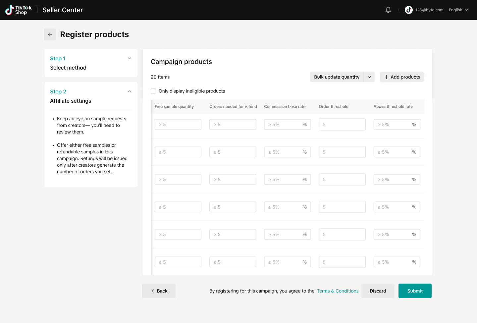The image size is (477, 323).
Task: Open the Terms & Conditions link
Action: click(338, 291)
